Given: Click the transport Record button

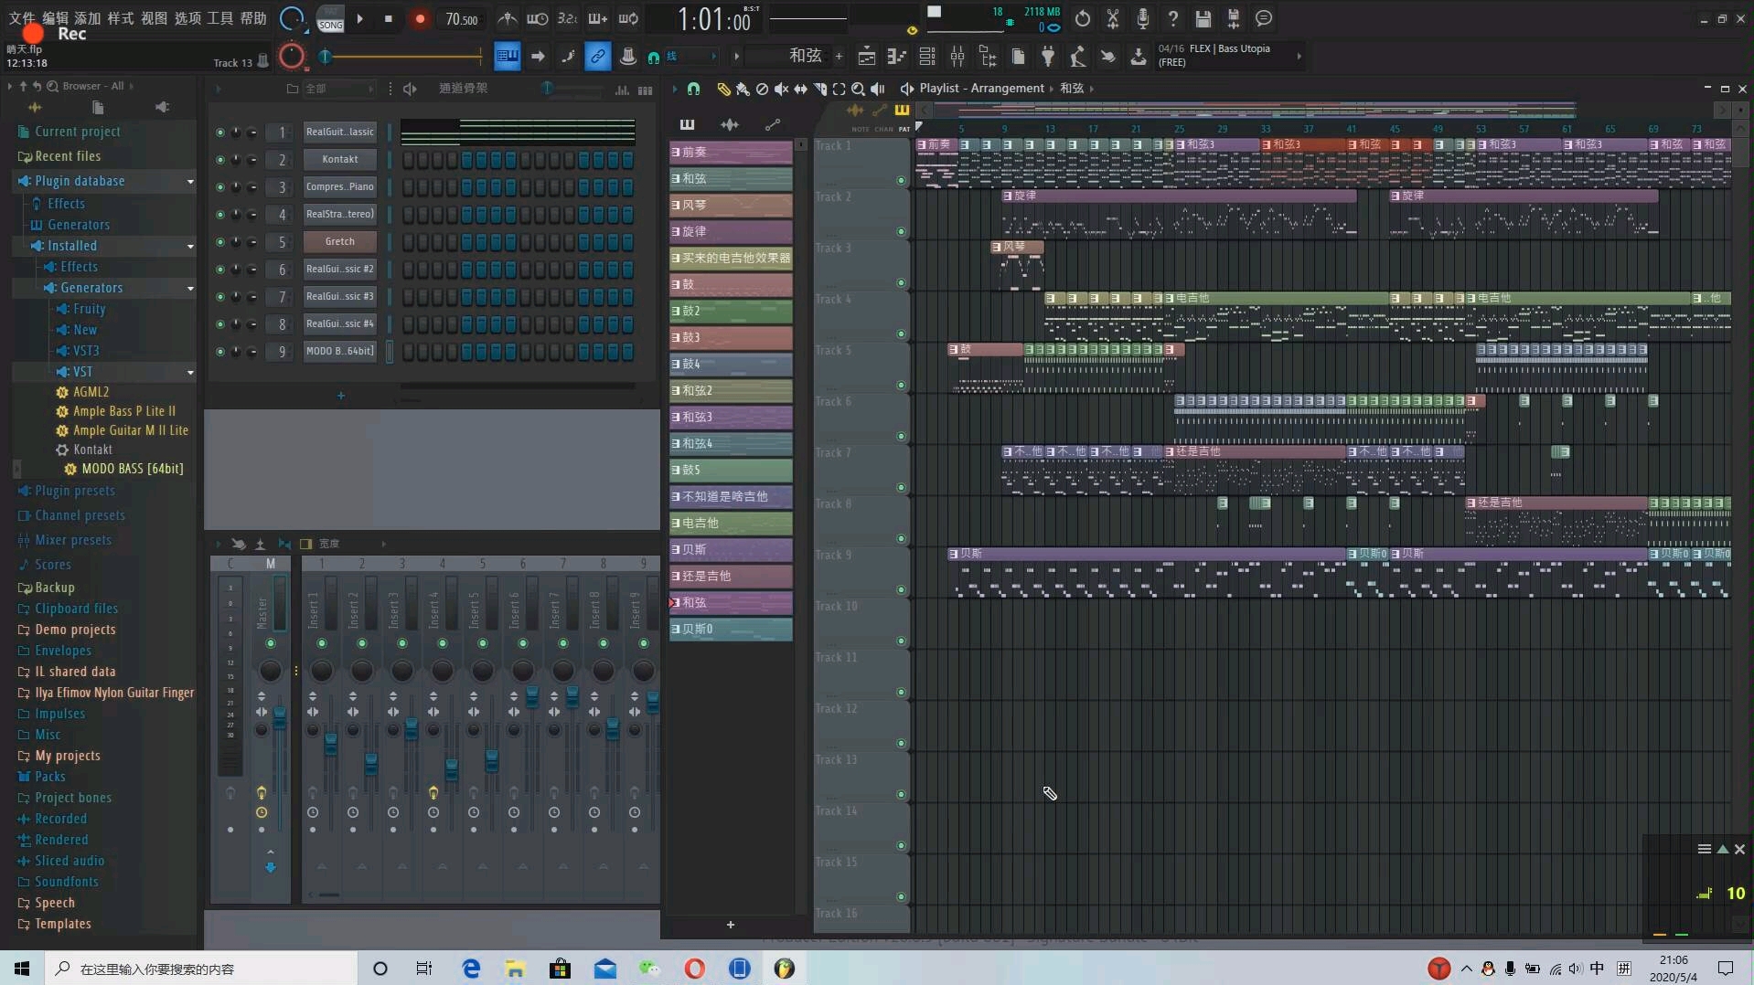Looking at the screenshot, I should [x=420, y=18].
